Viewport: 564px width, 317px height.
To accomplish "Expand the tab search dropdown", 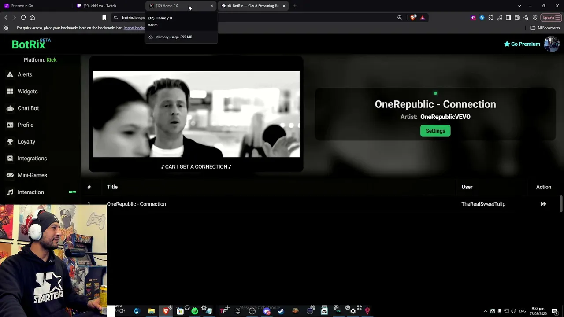I will tap(519, 6).
